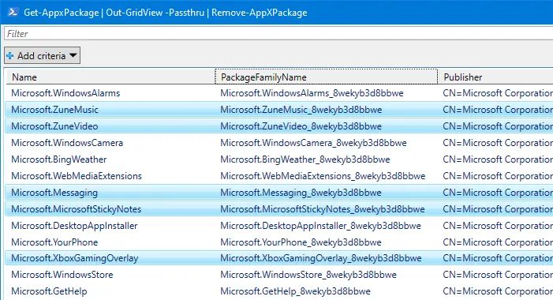Select the Microsoft.WindowsAlarms name cell

pos(65,93)
